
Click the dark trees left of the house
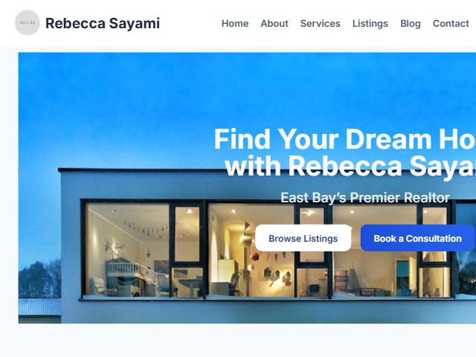[39, 279]
